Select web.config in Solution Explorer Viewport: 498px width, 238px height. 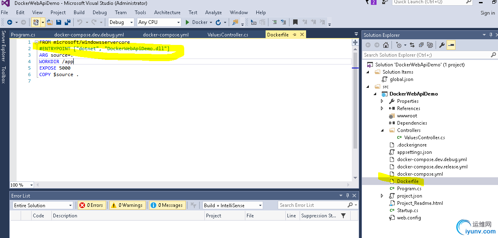[x=409, y=218]
